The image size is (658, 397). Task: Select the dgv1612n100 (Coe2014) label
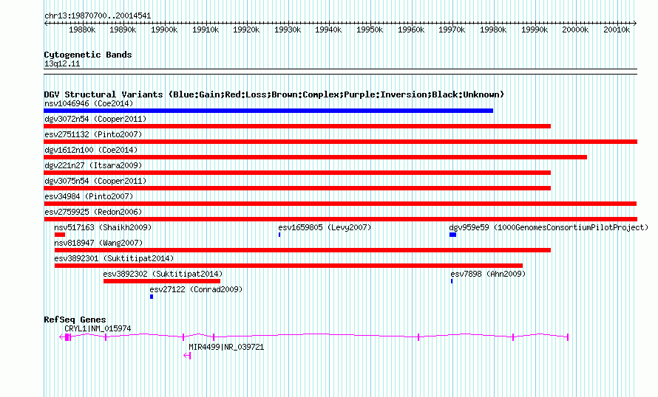(x=91, y=150)
